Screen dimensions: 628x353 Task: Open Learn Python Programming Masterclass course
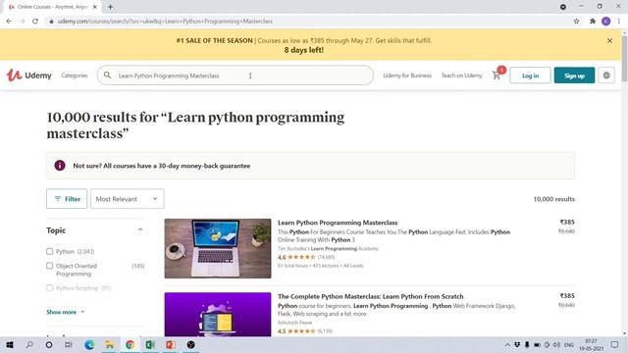click(338, 223)
